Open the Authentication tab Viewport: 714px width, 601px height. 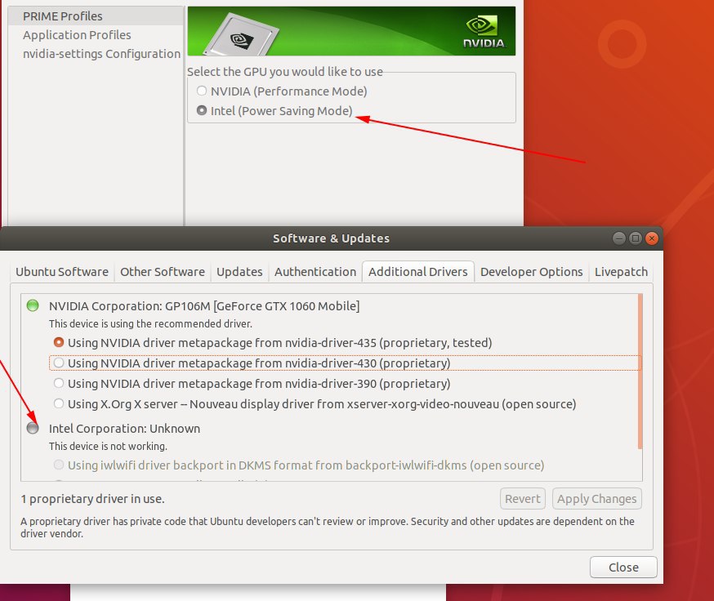pyautogui.click(x=315, y=272)
